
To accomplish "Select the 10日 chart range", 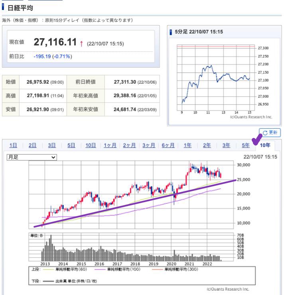I will 91,146.
